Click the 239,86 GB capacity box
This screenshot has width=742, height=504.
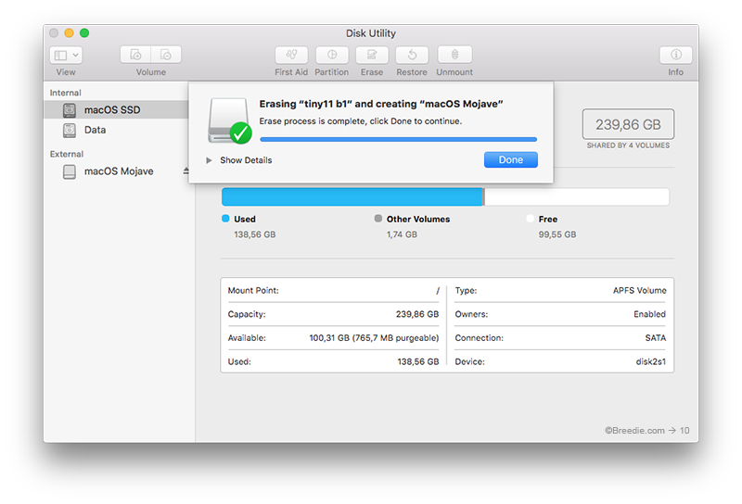[x=628, y=124]
